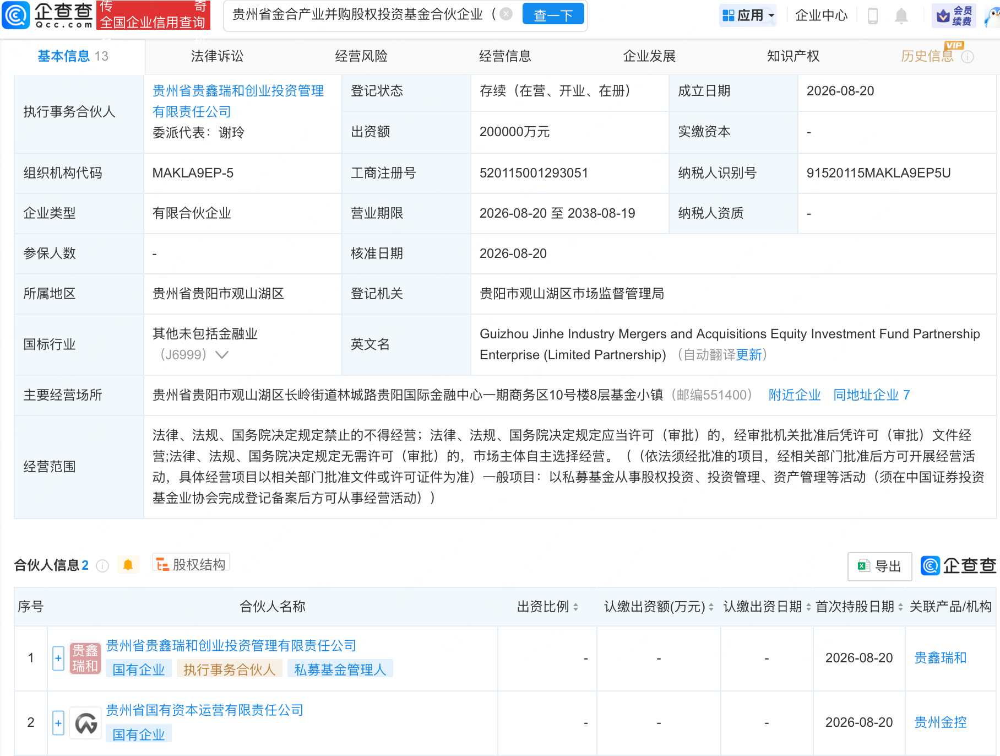Image resolution: width=1000 pixels, height=756 pixels.
Task: Click the Excel icon on 导出
Action: [x=863, y=566]
